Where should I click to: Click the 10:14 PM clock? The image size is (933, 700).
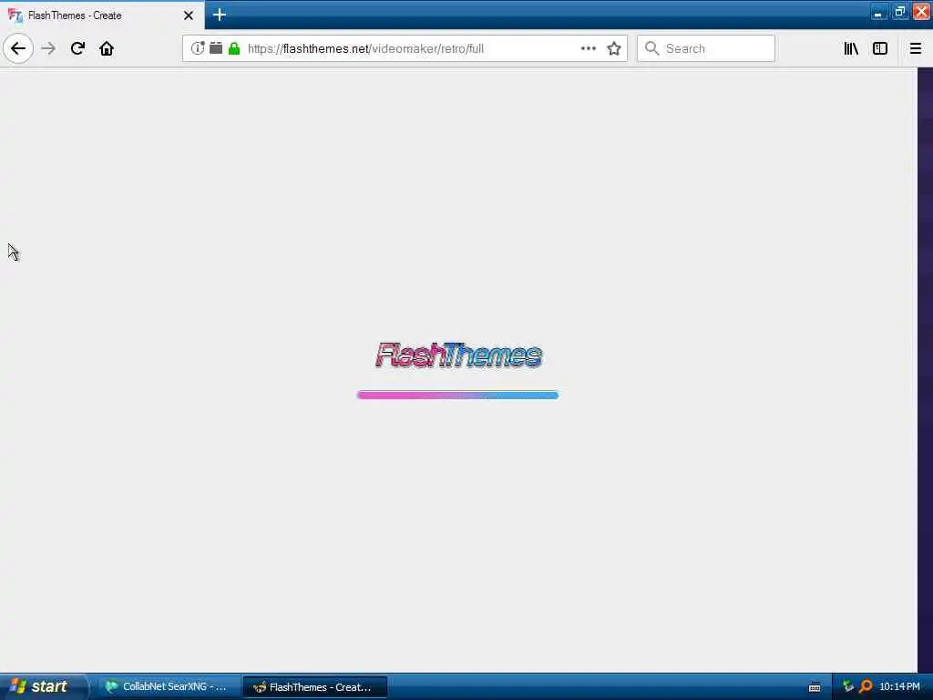(x=899, y=686)
